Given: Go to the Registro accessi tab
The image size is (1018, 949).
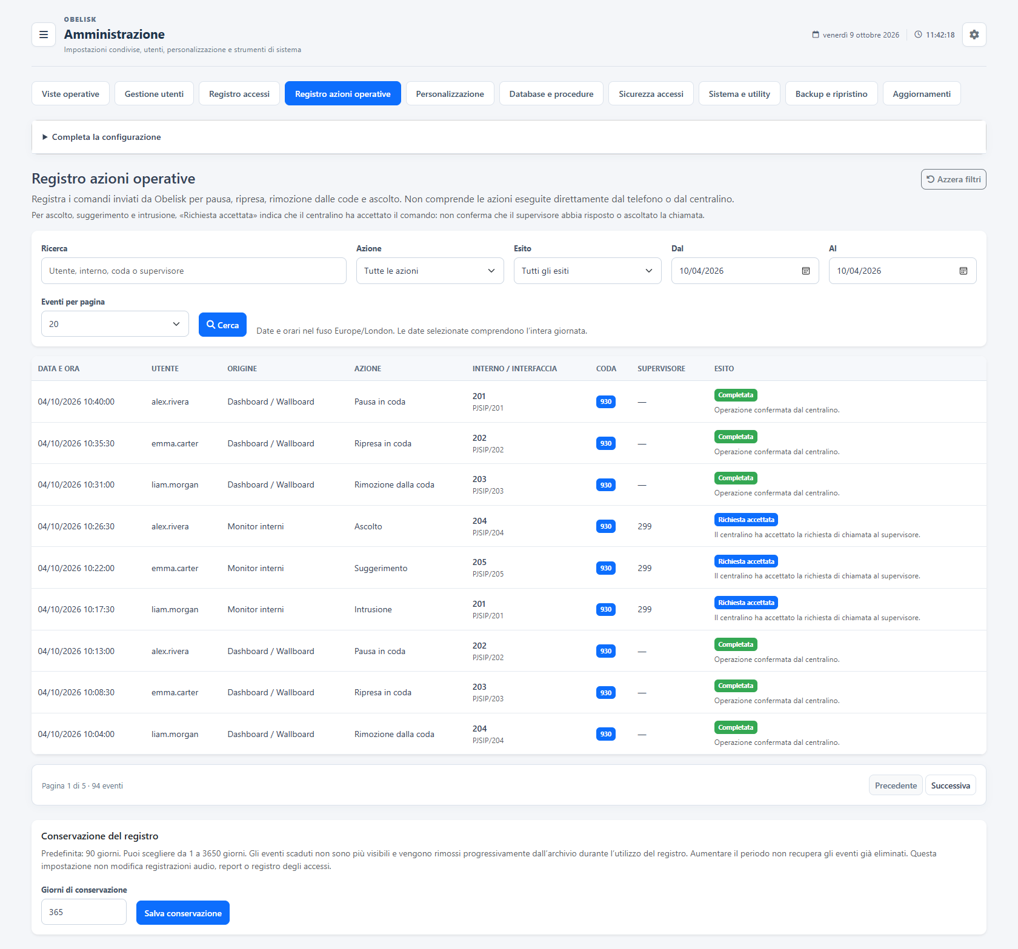Looking at the screenshot, I should point(239,93).
